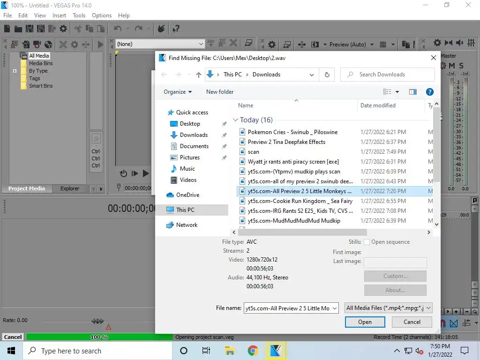Open File Explorer from the taskbar

230,351
